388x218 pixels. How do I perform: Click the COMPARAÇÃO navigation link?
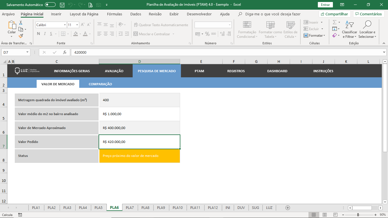[x=100, y=84]
